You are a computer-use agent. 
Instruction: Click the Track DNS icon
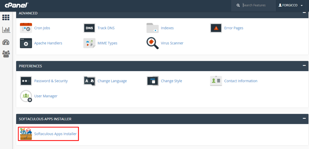(x=89, y=28)
